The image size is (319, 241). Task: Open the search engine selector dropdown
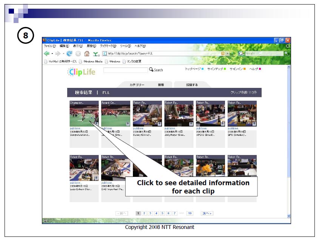[x=242, y=54]
